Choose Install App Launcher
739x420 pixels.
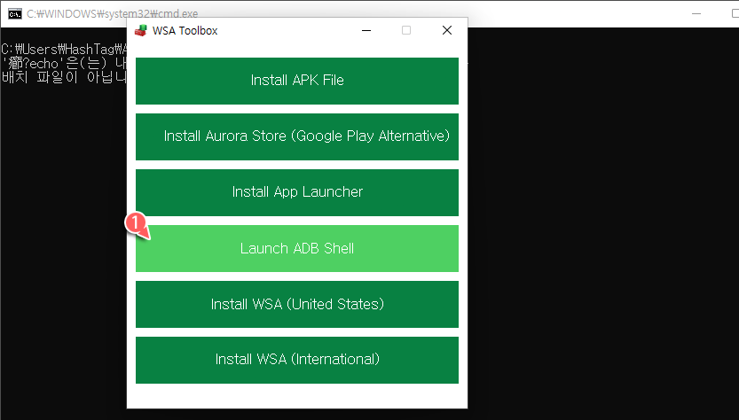[x=297, y=192]
